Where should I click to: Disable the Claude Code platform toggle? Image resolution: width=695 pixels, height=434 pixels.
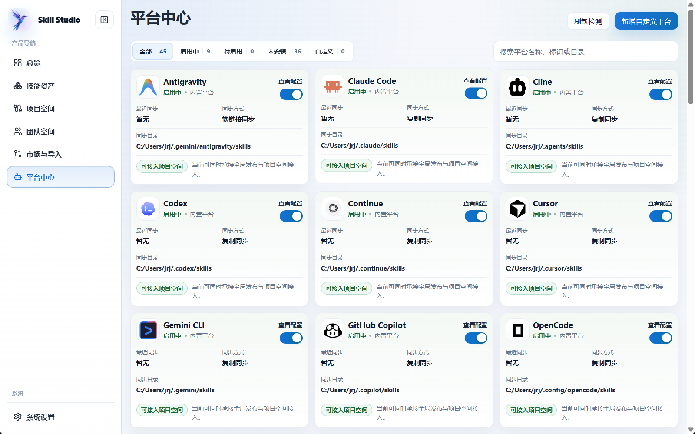pyautogui.click(x=476, y=93)
